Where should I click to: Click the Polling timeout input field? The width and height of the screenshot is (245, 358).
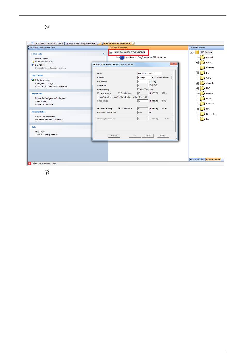[143, 101]
